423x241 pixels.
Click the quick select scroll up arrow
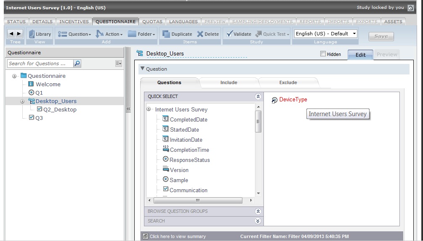tap(258, 107)
